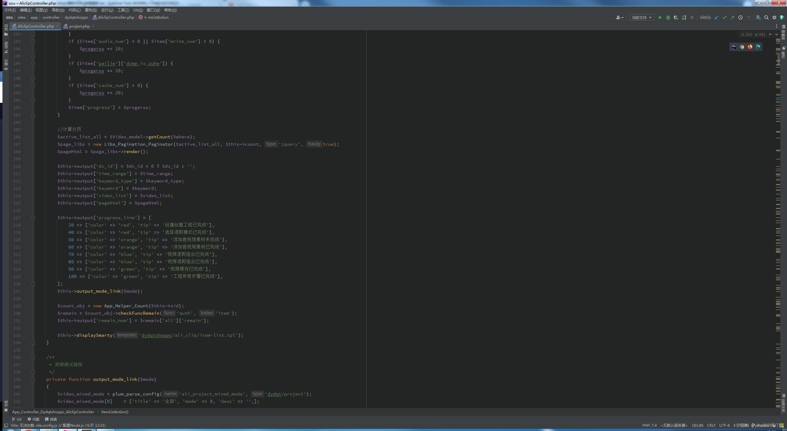
Task: Collapse the if block at line 199
Action: [x=33, y=85]
